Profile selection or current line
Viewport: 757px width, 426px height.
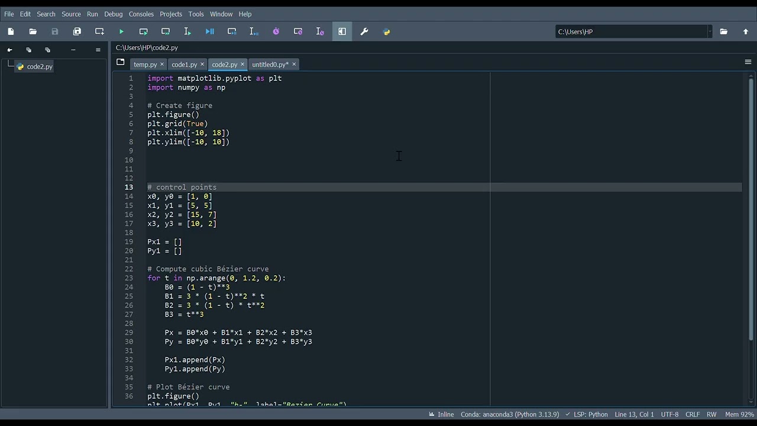[x=320, y=31]
